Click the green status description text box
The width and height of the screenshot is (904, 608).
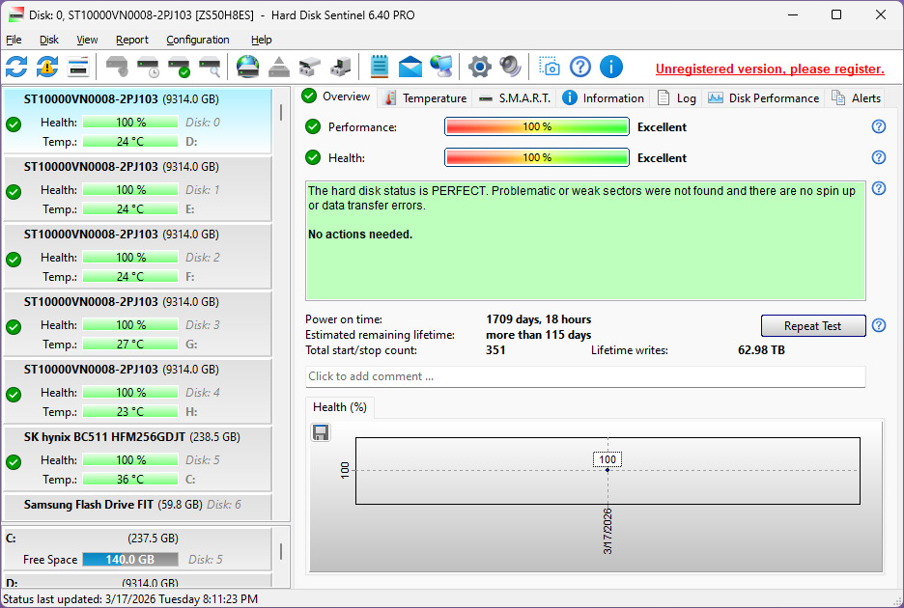585,240
